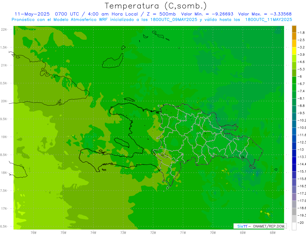
Task: Click the '18N' latitude label
Action: (x=4, y=173)
